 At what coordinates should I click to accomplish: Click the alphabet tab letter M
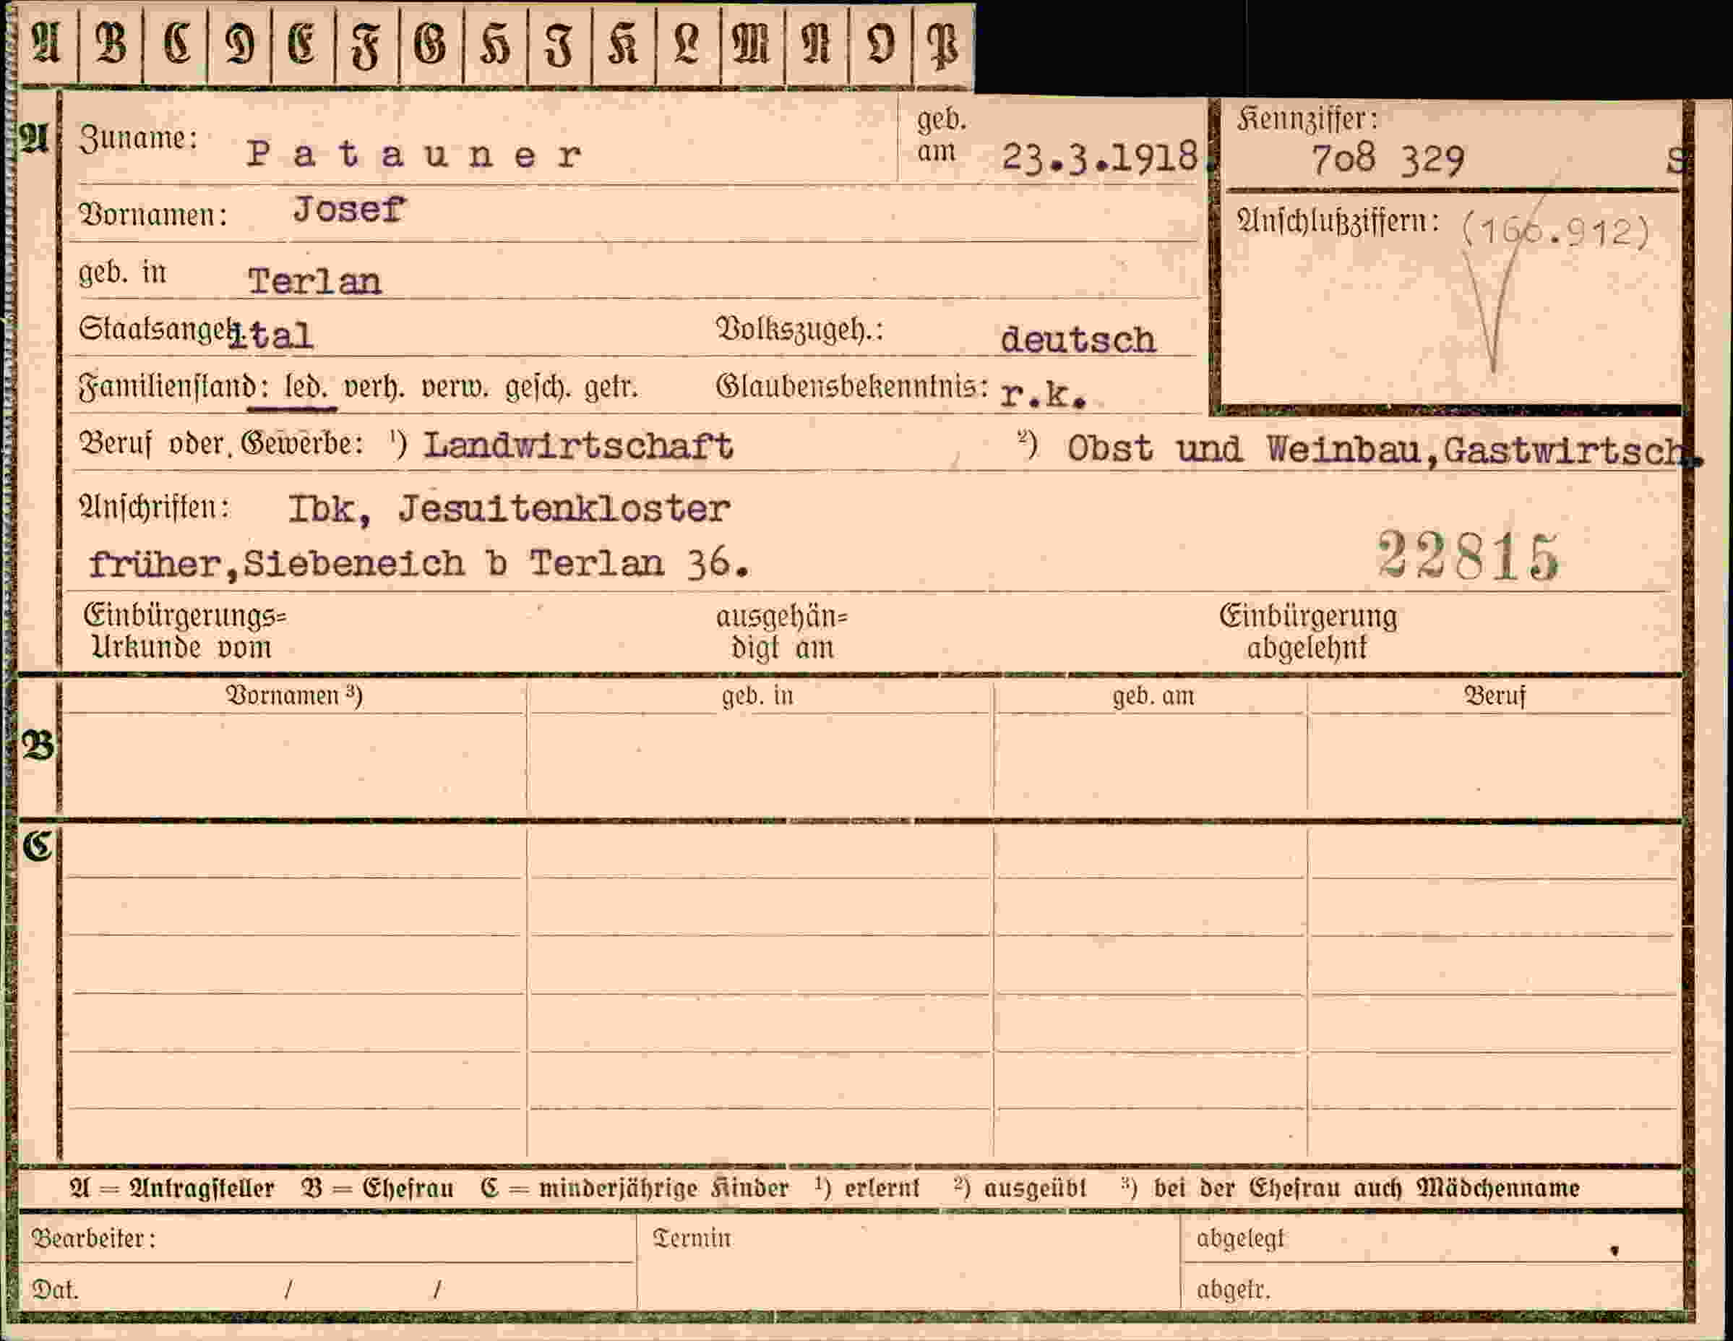751,43
